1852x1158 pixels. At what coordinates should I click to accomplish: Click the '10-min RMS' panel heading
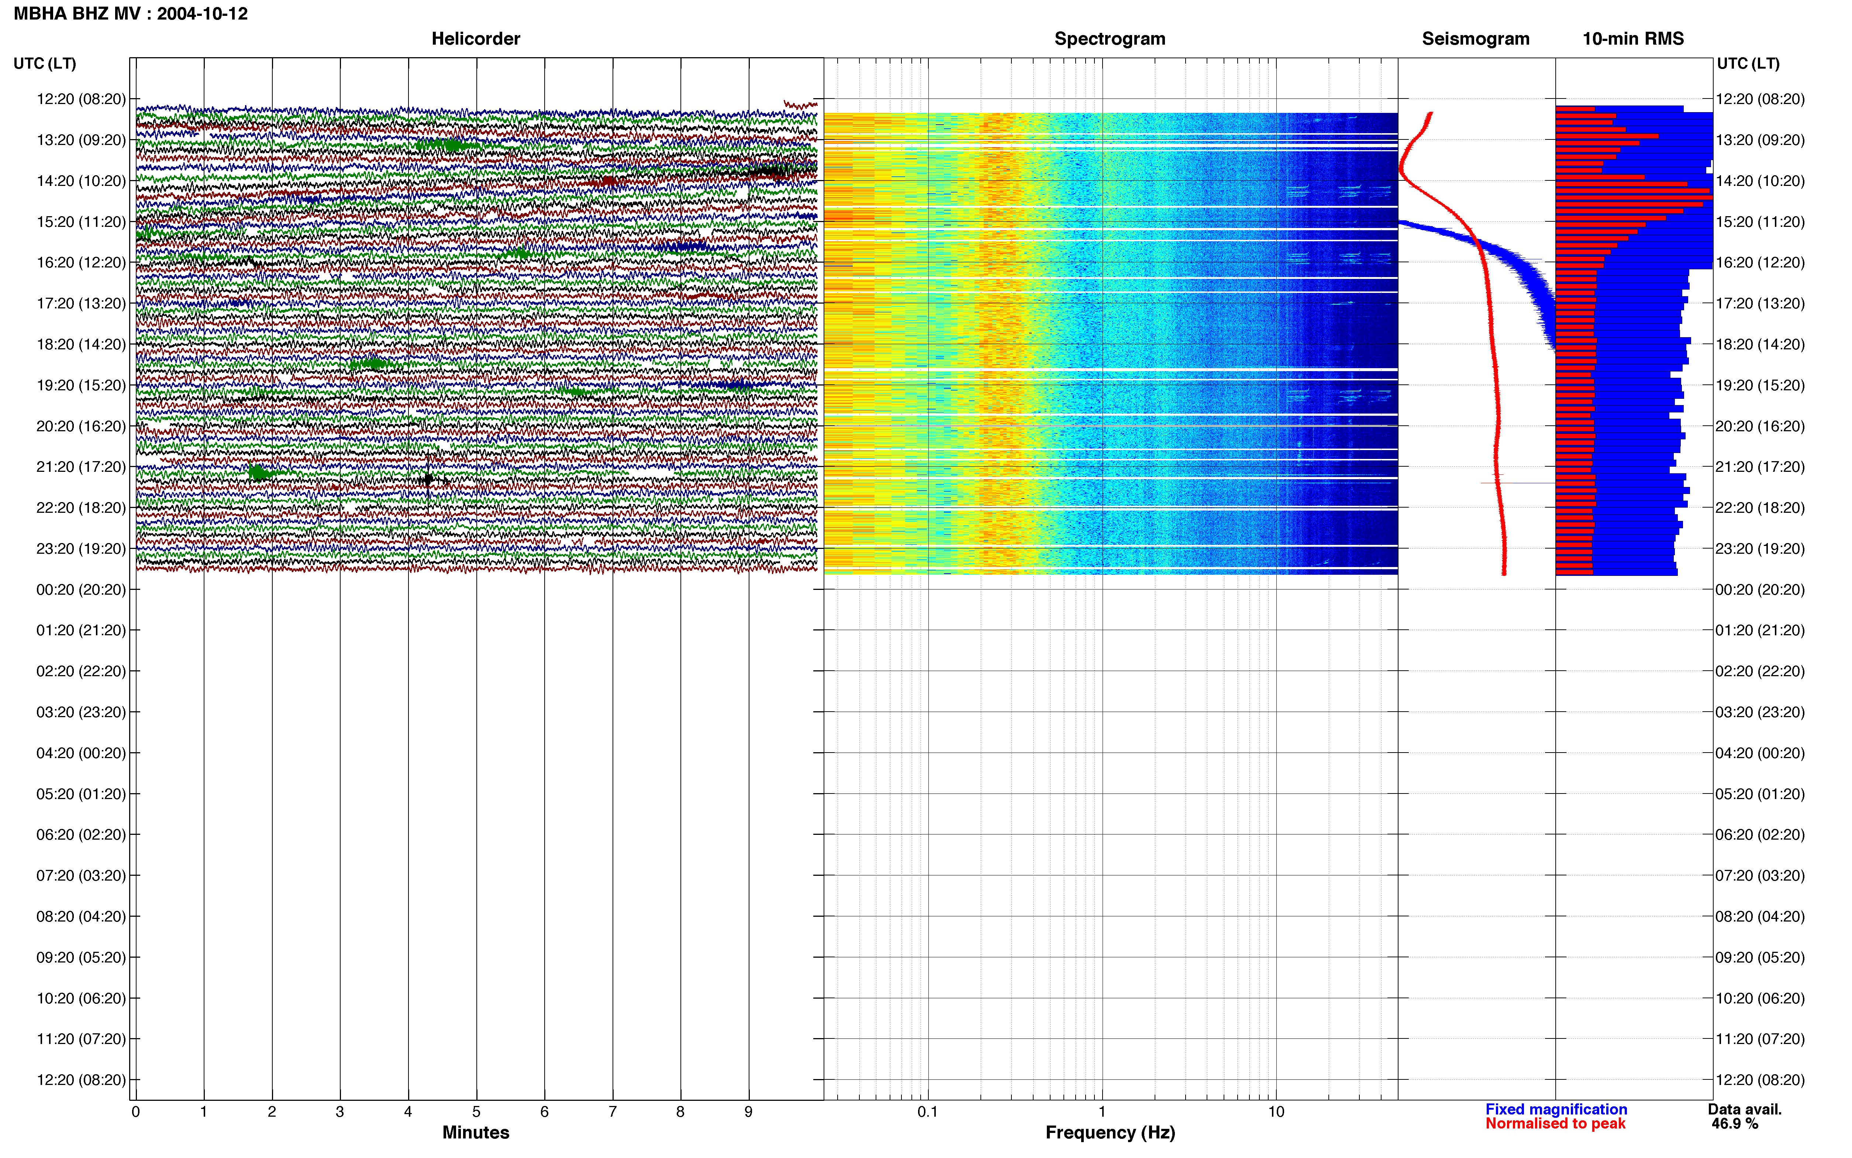pos(1633,39)
